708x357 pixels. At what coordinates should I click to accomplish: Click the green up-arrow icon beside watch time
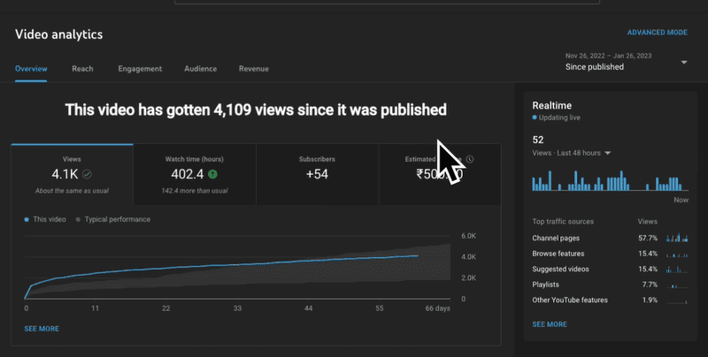pos(212,174)
